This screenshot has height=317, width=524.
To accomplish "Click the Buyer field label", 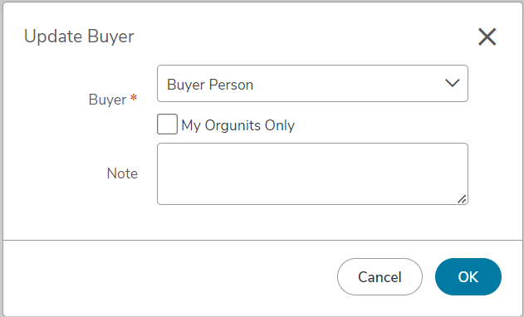I will (x=107, y=100).
